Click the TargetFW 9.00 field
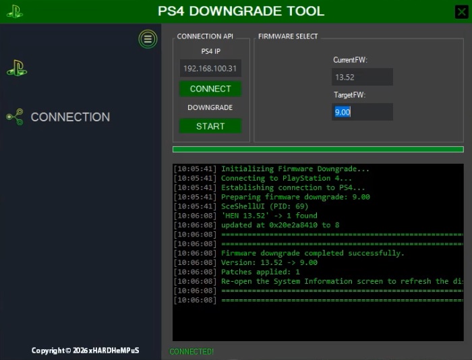The height and width of the screenshot is (360, 472). point(362,112)
